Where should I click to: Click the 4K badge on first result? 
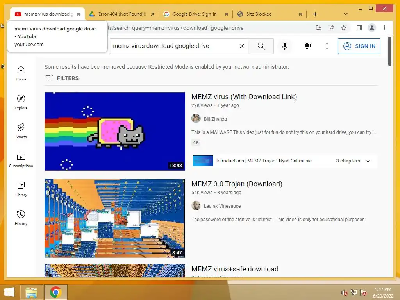click(196, 143)
